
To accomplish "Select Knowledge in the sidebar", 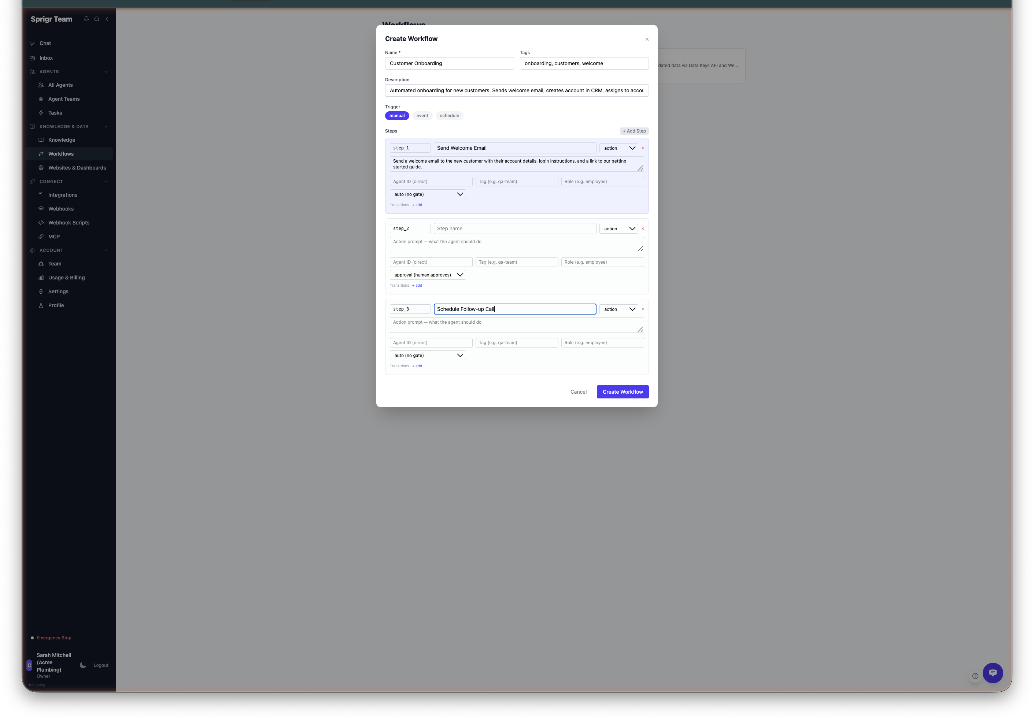I will 61,140.
